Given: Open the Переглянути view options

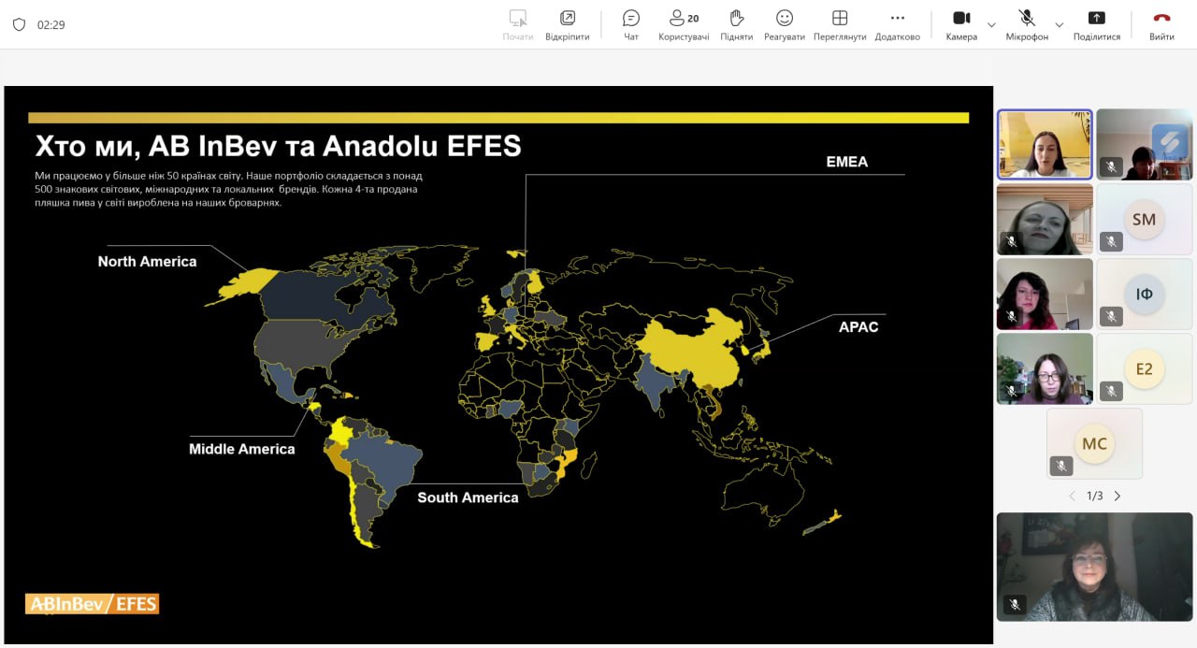Looking at the screenshot, I should tap(839, 24).
